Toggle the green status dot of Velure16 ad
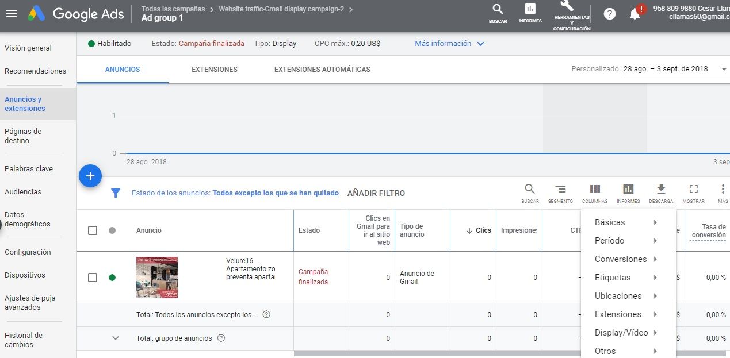 tap(112, 278)
